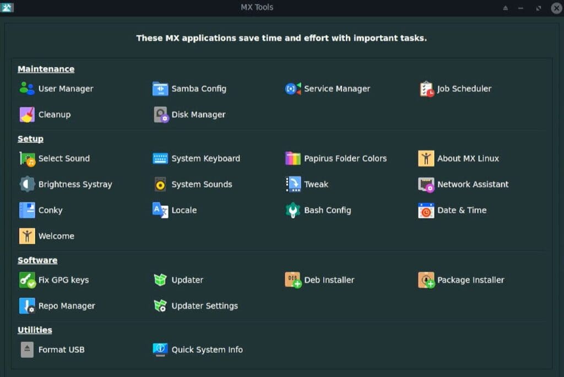Viewport: 564px width, 377px height.
Task: Start Cleanup using the broom icon
Action: coord(27,115)
